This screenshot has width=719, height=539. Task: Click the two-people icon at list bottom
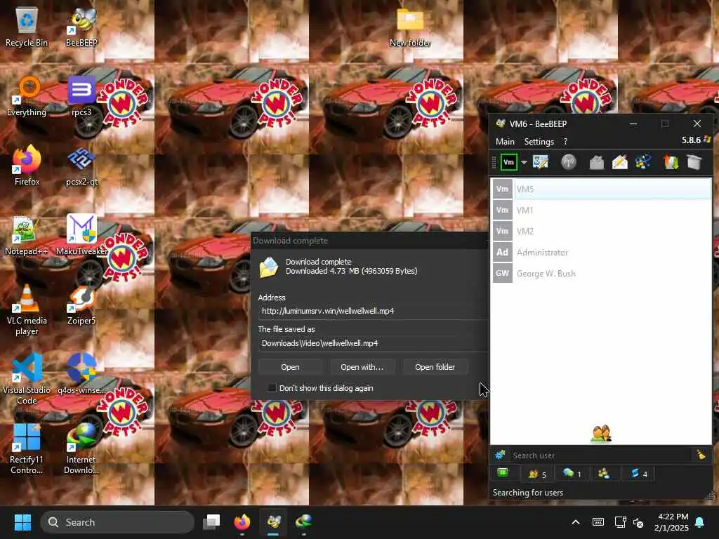click(x=601, y=434)
